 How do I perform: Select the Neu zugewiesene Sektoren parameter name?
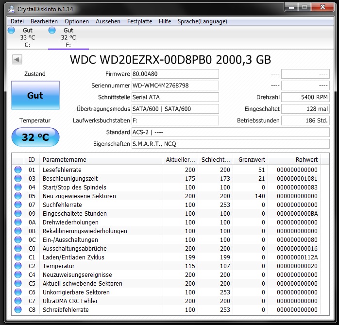click(x=79, y=196)
